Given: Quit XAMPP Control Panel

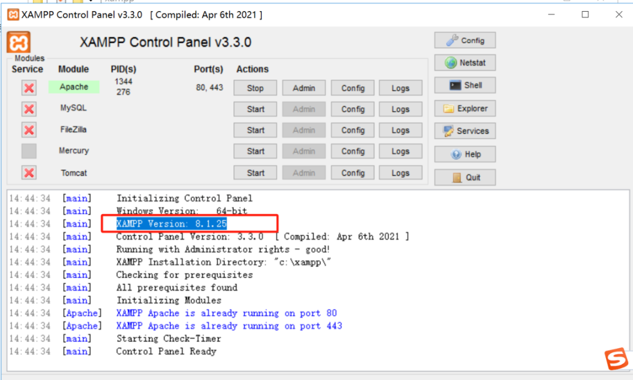Looking at the screenshot, I should pyautogui.click(x=465, y=177).
